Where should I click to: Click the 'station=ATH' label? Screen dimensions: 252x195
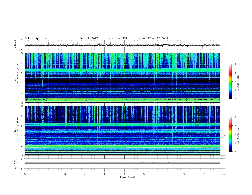[x=118, y=38]
